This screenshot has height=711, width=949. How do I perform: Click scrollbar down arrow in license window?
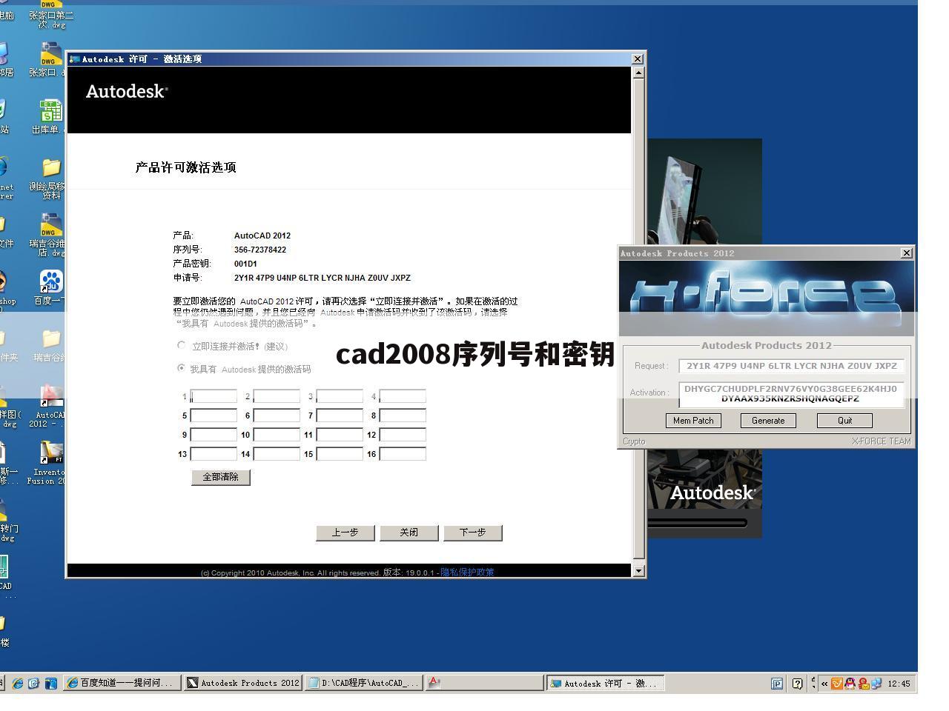[x=638, y=571]
